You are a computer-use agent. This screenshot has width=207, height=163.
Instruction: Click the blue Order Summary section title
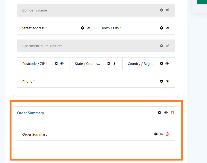coord(30,113)
